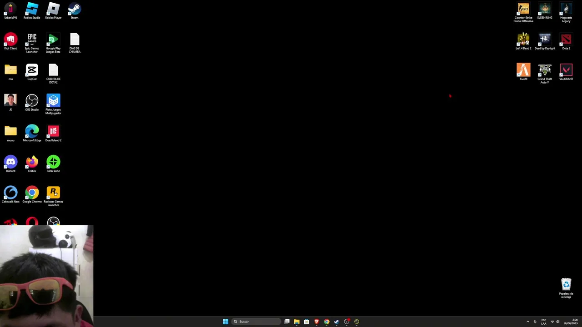Image resolution: width=582 pixels, height=327 pixels.
Task: Select the Grand Theft Auto V icon
Action: tap(545, 74)
